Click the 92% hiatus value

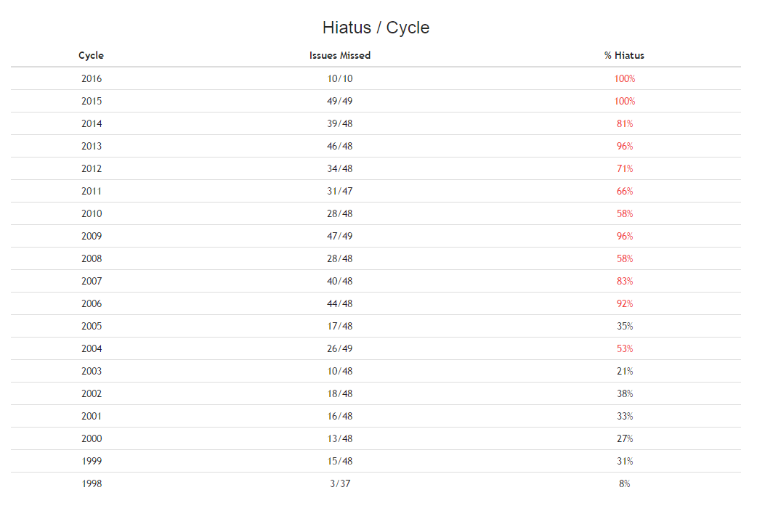(625, 304)
